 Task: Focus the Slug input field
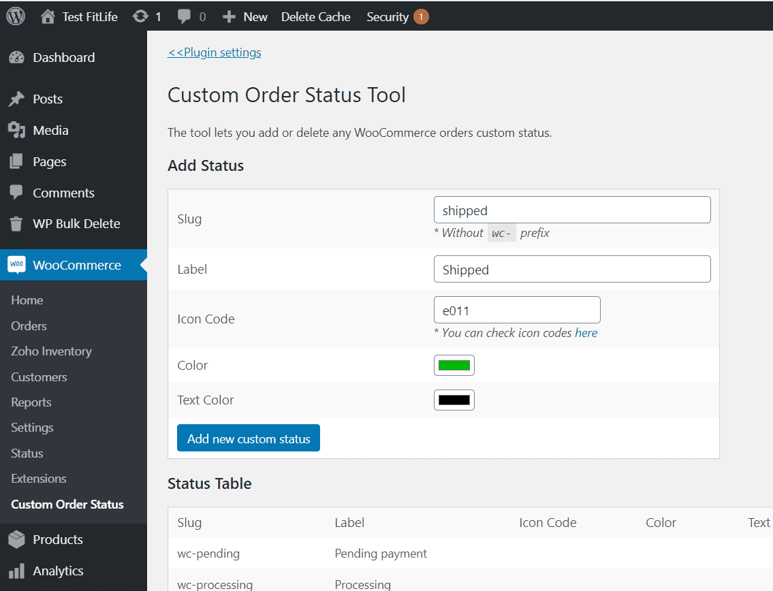572,210
